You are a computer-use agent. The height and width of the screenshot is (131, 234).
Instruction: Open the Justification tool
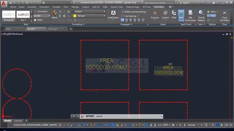point(113,15)
